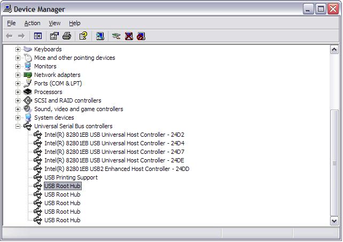This screenshot has height=242, width=343.
Task: Open the View menu
Action: [54, 23]
